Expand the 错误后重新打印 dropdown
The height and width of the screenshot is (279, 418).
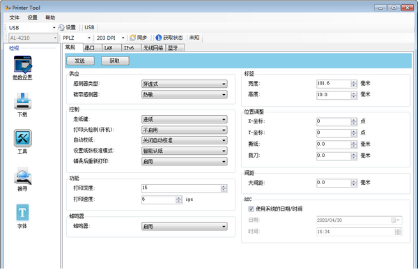pyautogui.click(x=185, y=162)
